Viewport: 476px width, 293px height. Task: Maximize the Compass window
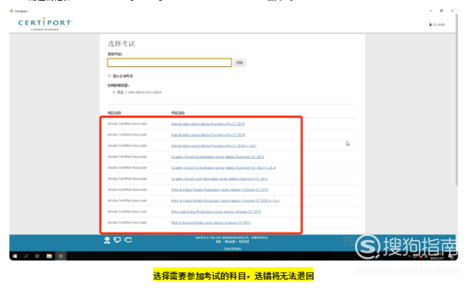(442, 10)
